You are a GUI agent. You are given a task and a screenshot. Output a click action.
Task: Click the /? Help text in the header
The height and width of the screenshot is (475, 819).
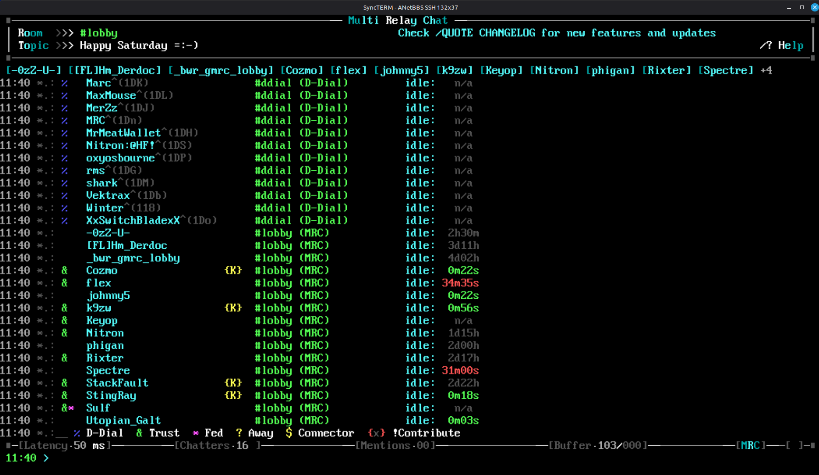(782, 45)
